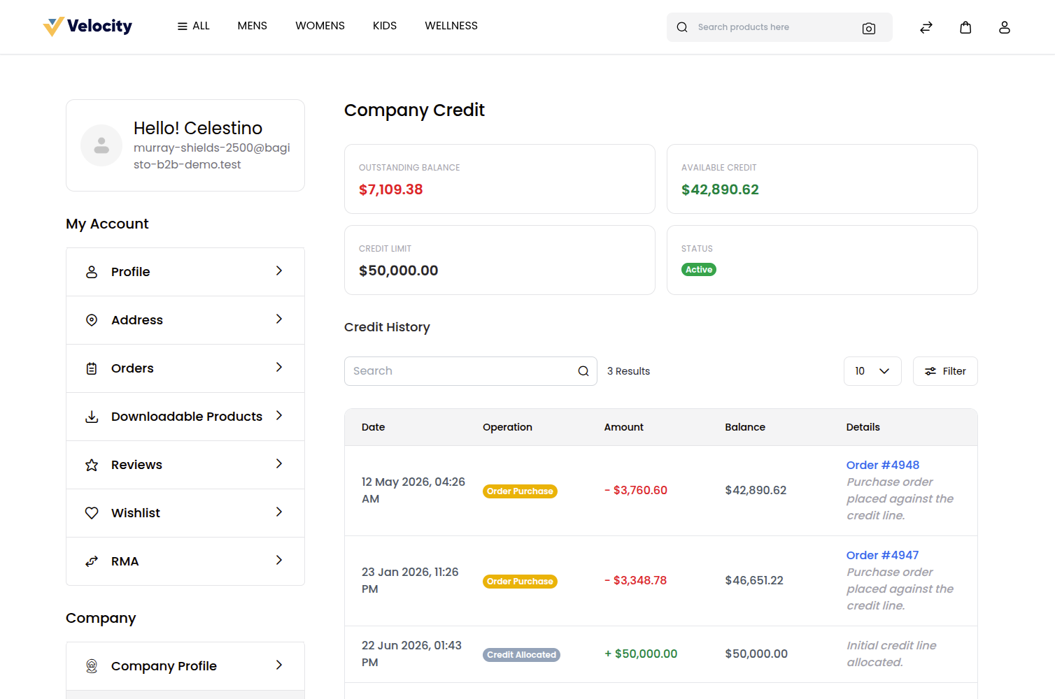Click the hamburger icon beside ALL
This screenshot has width=1055, height=699.
[x=183, y=26]
